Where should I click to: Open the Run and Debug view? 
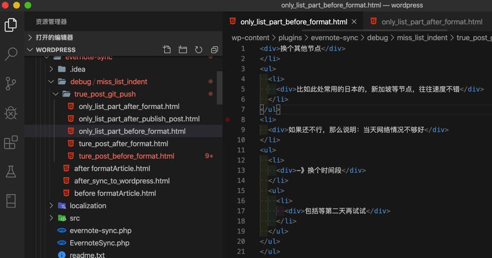[11, 113]
